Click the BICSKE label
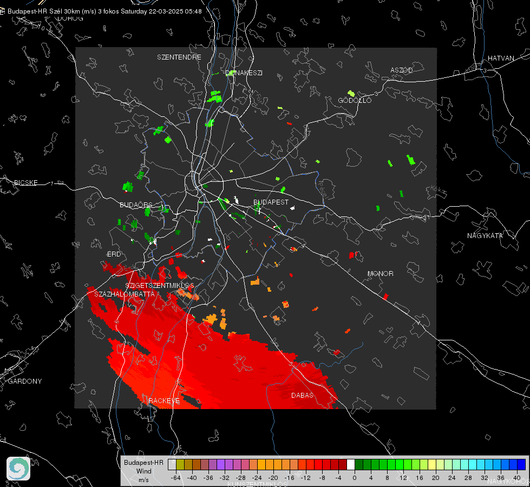530x487 pixels. tap(25, 183)
